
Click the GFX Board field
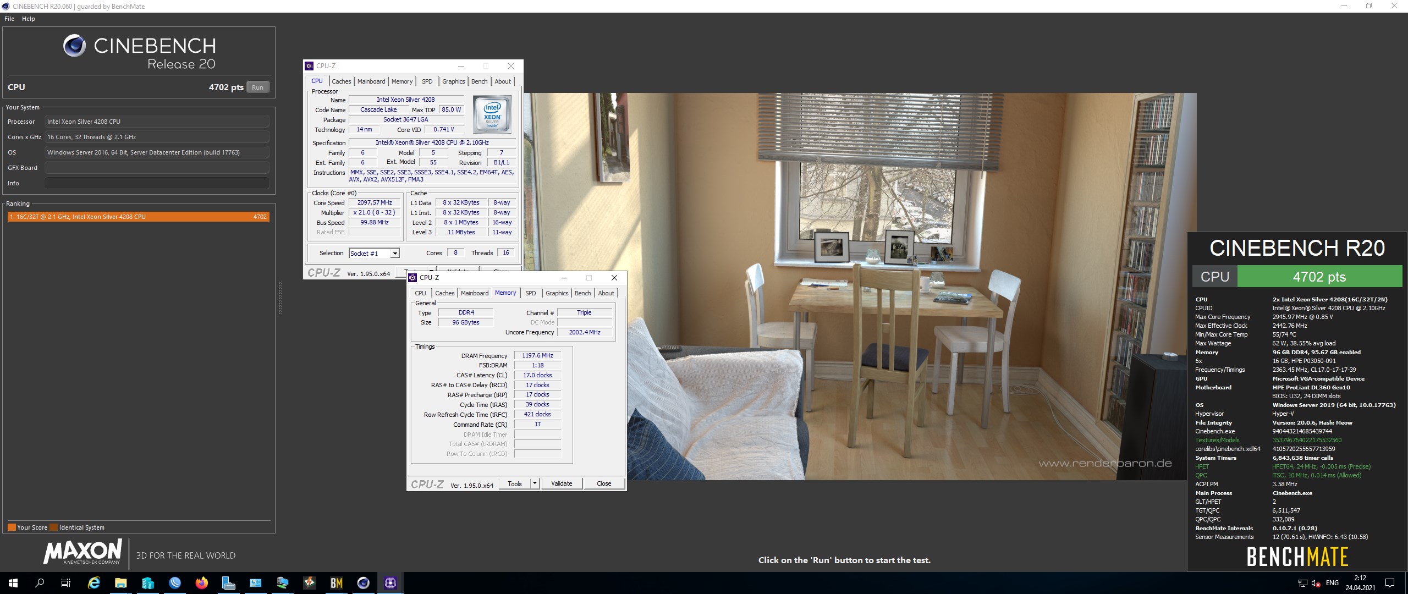pyautogui.click(x=157, y=168)
